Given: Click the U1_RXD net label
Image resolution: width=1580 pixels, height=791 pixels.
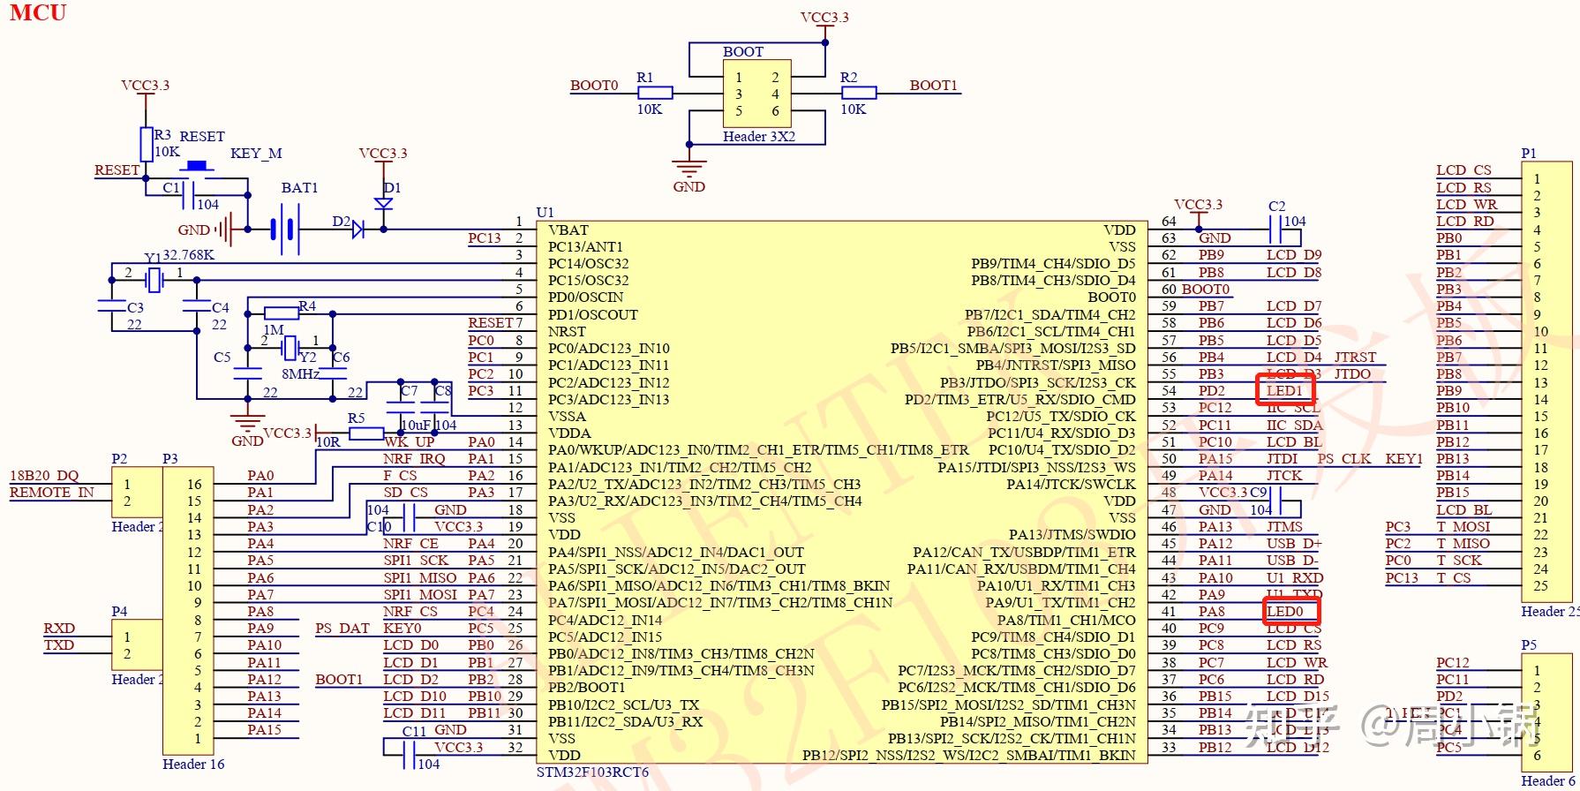Looking at the screenshot, I should (1295, 578).
